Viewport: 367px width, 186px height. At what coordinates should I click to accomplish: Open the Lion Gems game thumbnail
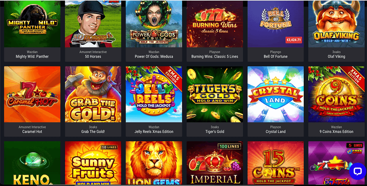[x=154, y=163]
